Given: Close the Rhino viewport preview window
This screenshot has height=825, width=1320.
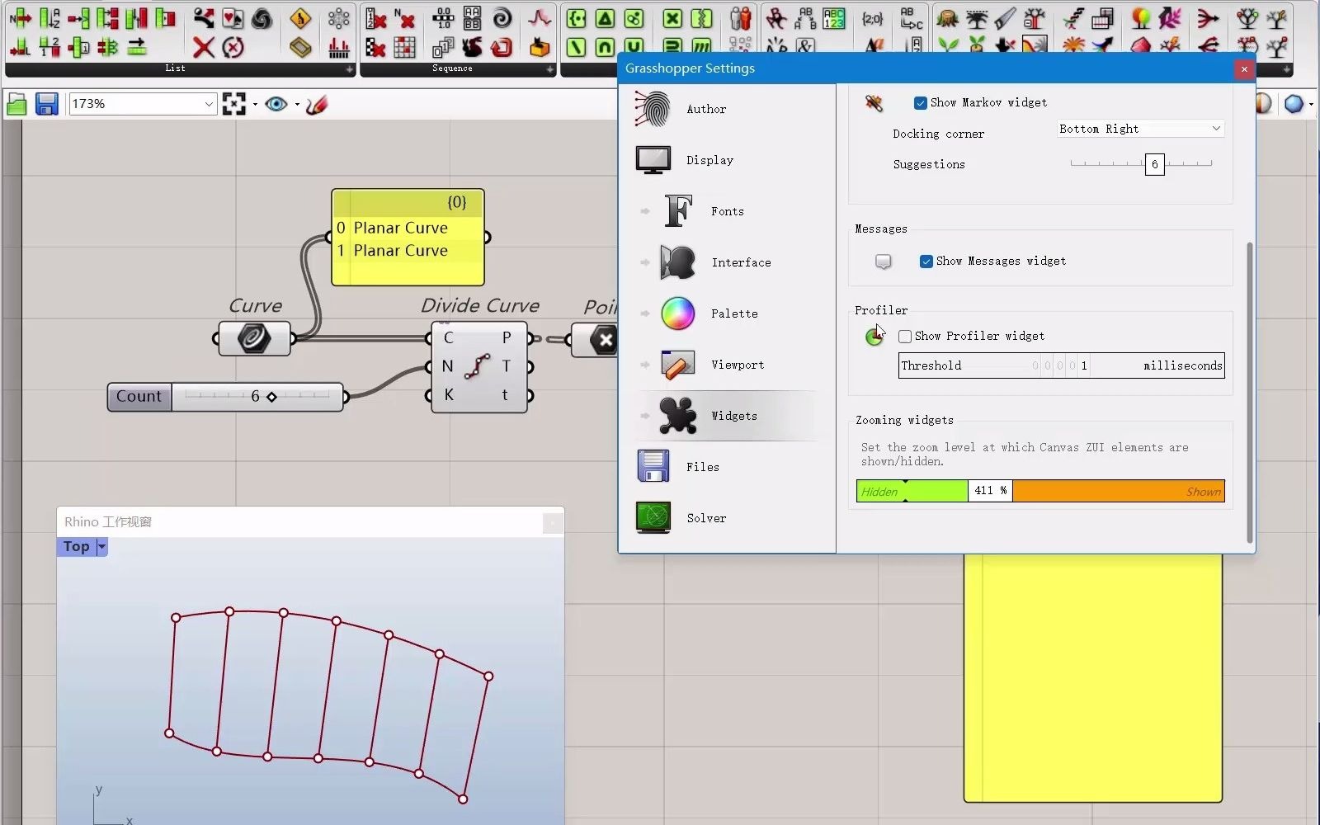Looking at the screenshot, I should pos(553,522).
